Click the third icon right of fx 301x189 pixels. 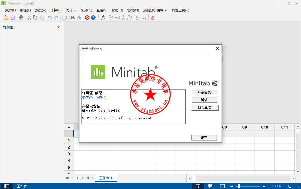[123, 18]
